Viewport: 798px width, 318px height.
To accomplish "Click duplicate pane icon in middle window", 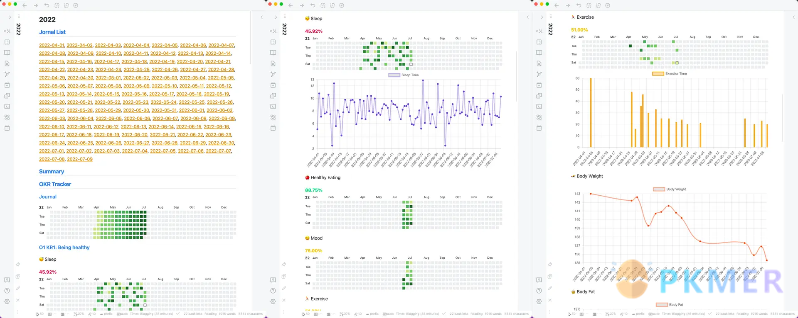I will pyautogui.click(x=284, y=276).
